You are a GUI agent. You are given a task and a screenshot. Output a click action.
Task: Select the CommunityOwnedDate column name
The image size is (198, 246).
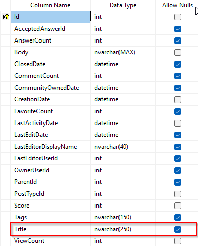pyautogui.click(x=51, y=88)
